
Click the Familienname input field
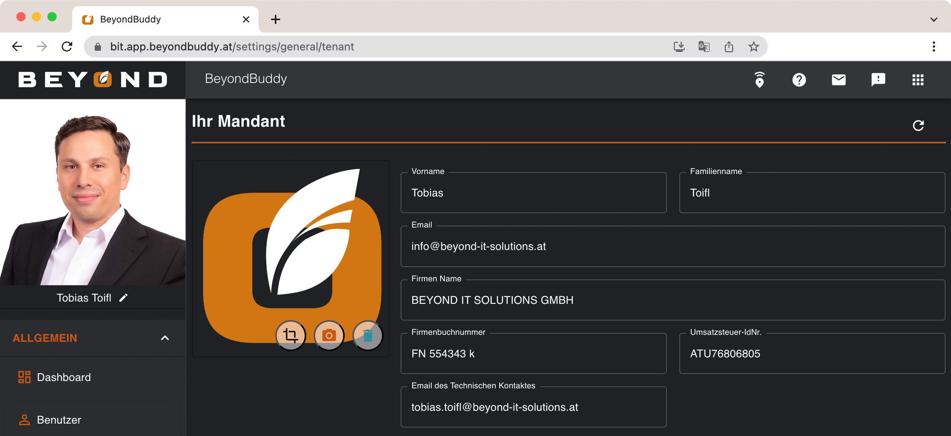pyautogui.click(x=812, y=193)
